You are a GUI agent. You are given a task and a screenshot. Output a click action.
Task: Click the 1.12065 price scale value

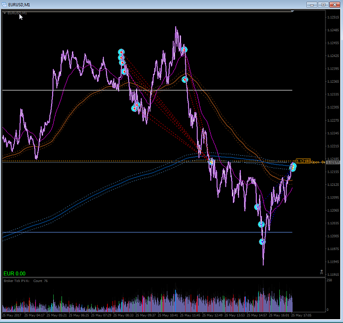click(333, 210)
